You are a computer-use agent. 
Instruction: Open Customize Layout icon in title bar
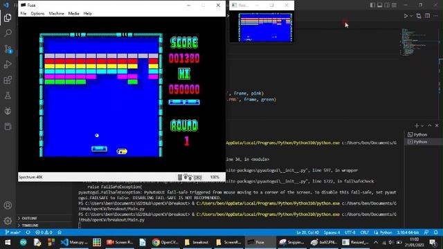(394, 5)
